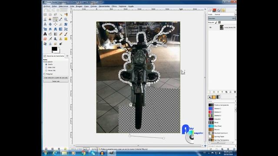Select the Move tool

click(x=50, y=24)
